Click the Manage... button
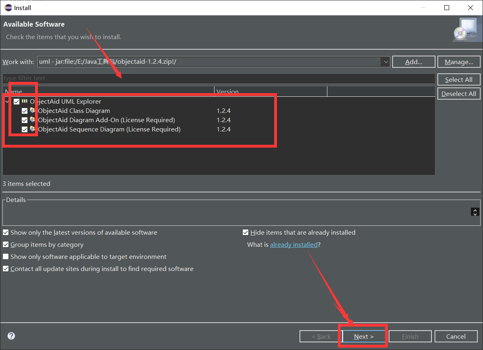The width and height of the screenshot is (483, 350). pos(459,62)
